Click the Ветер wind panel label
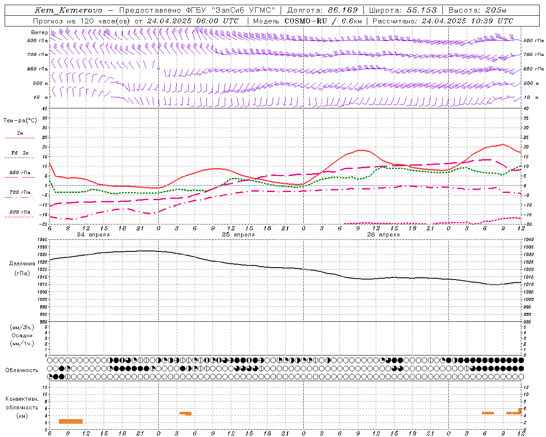The width and height of the screenshot is (546, 437). coord(39,32)
